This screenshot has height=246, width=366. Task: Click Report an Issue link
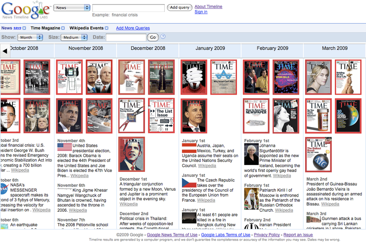click(x=298, y=235)
